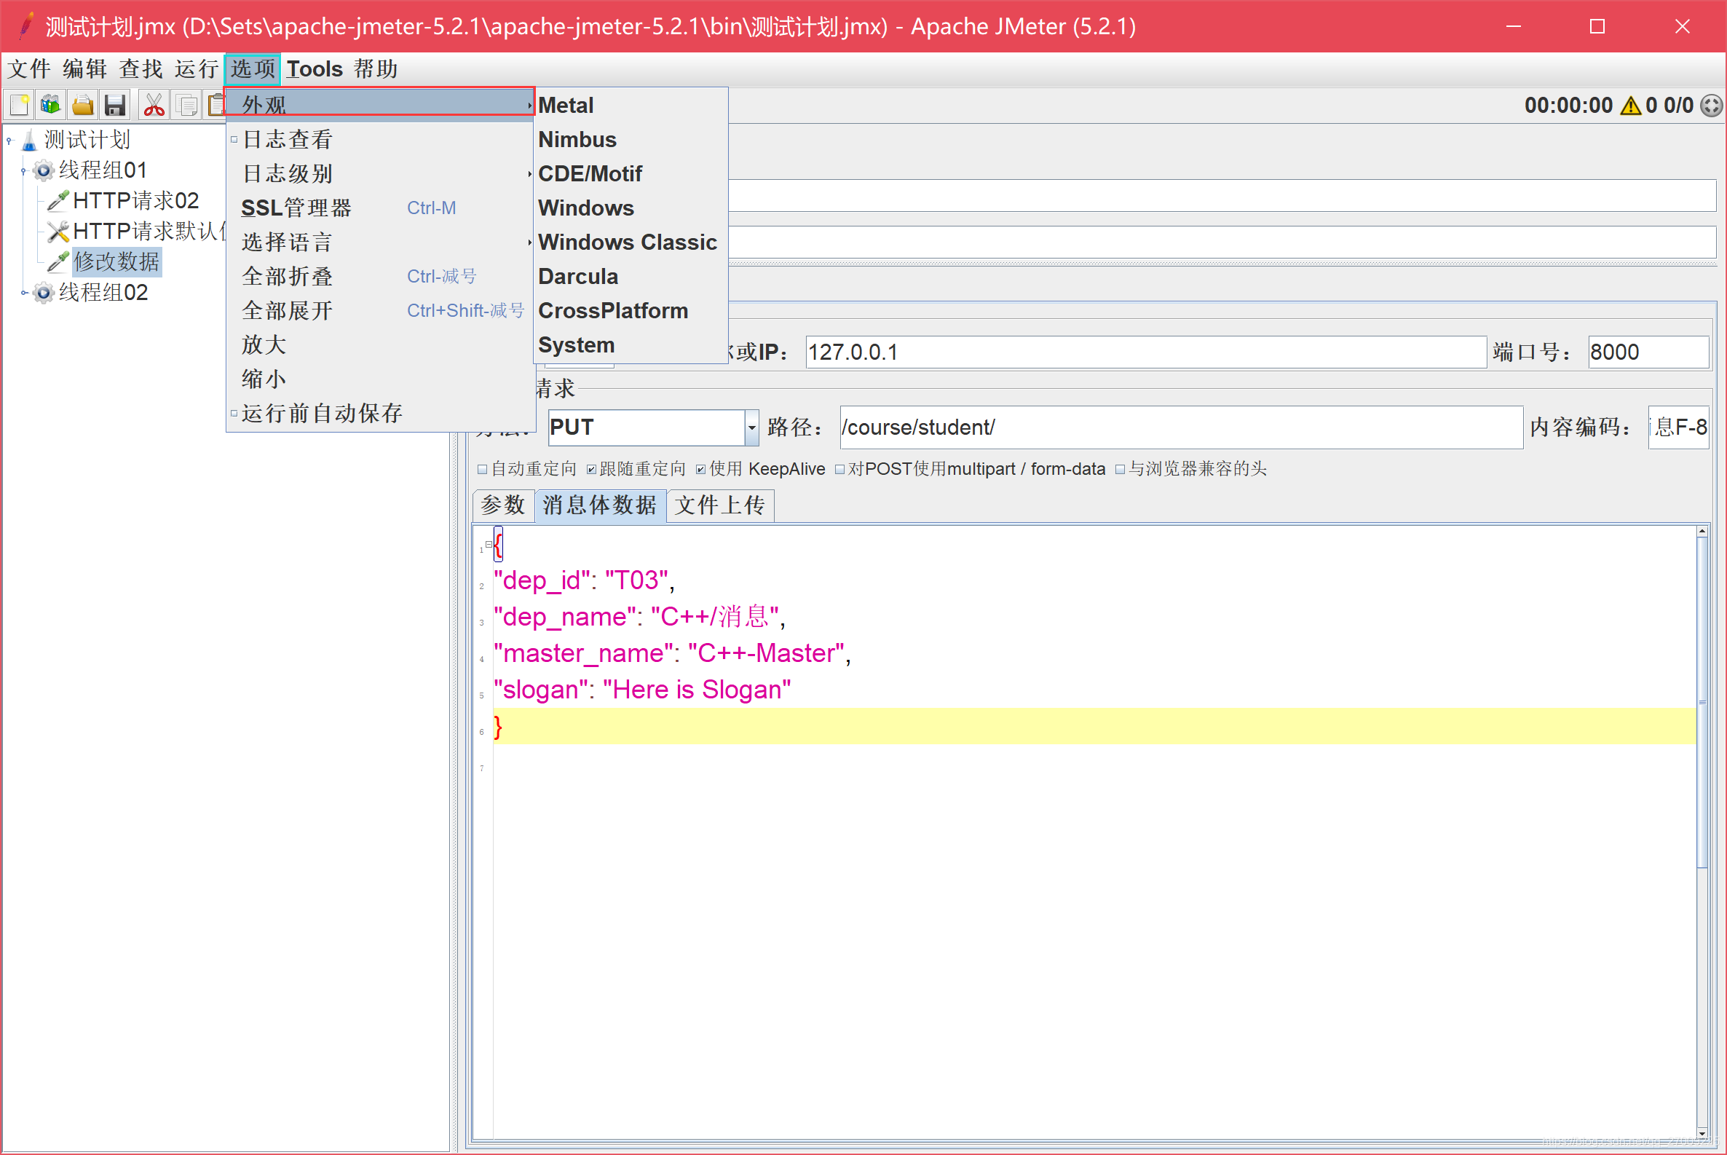Screen dimensions: 1727x1155
Task: Click the thread status icon at top right
Action: (x=1712, y=106)
